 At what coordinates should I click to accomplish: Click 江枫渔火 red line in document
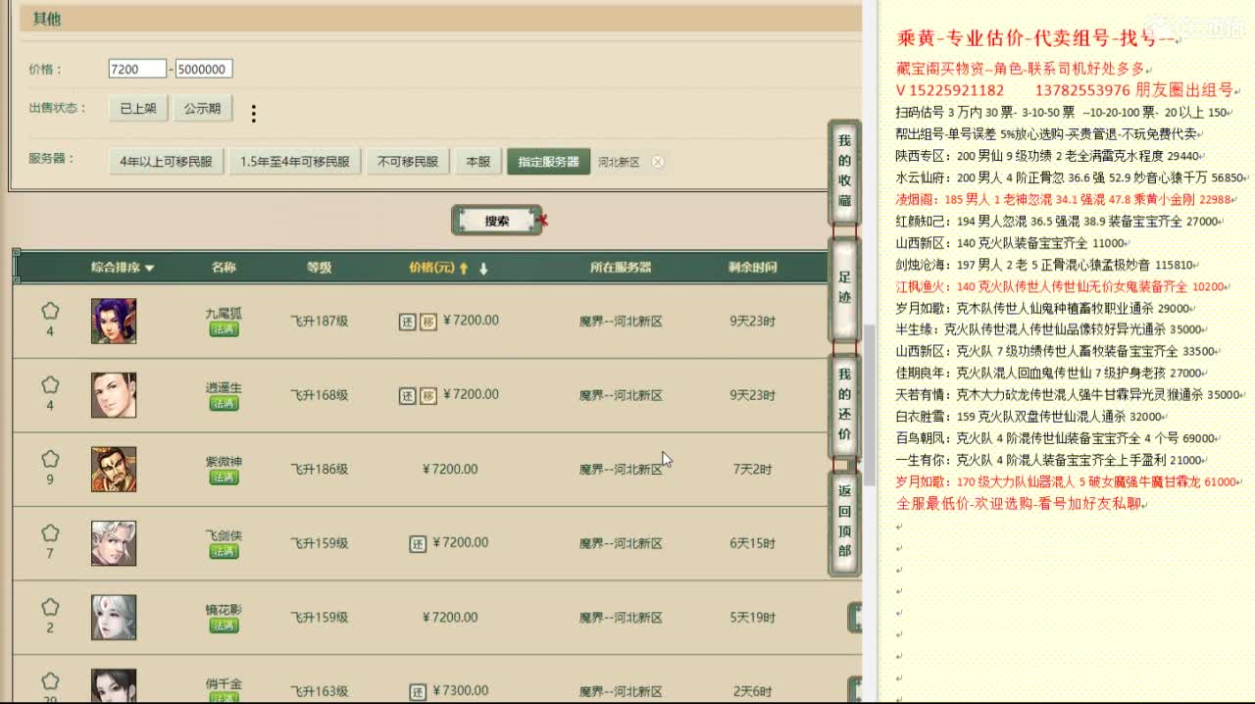(1062, 286)
